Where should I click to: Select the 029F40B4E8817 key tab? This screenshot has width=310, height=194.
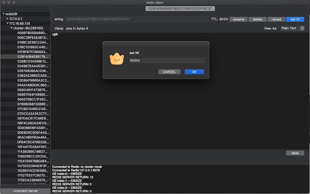click(x=180, y=9)
